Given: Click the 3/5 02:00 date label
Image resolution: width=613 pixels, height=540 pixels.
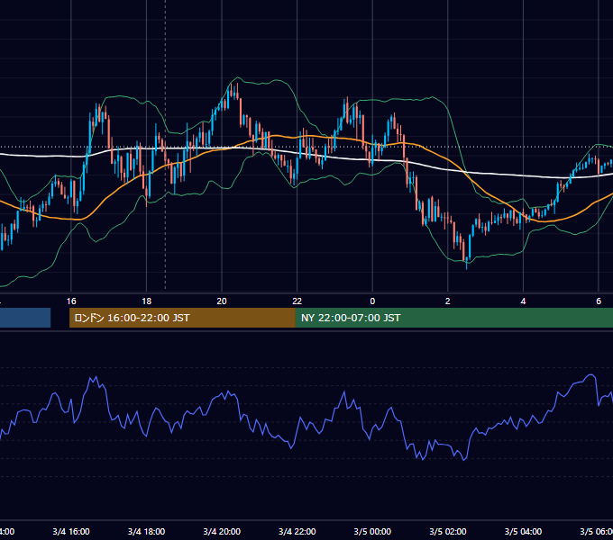Looking at the screenshot, I should (x=448, y=532).
